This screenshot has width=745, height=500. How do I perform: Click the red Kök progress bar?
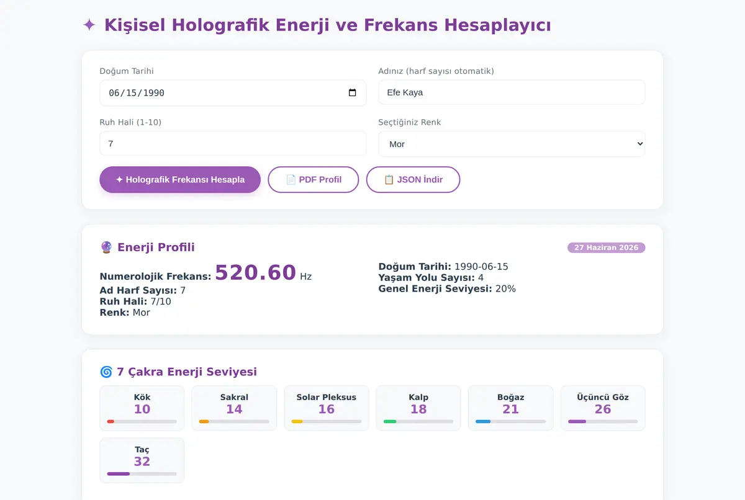(142, 422)
